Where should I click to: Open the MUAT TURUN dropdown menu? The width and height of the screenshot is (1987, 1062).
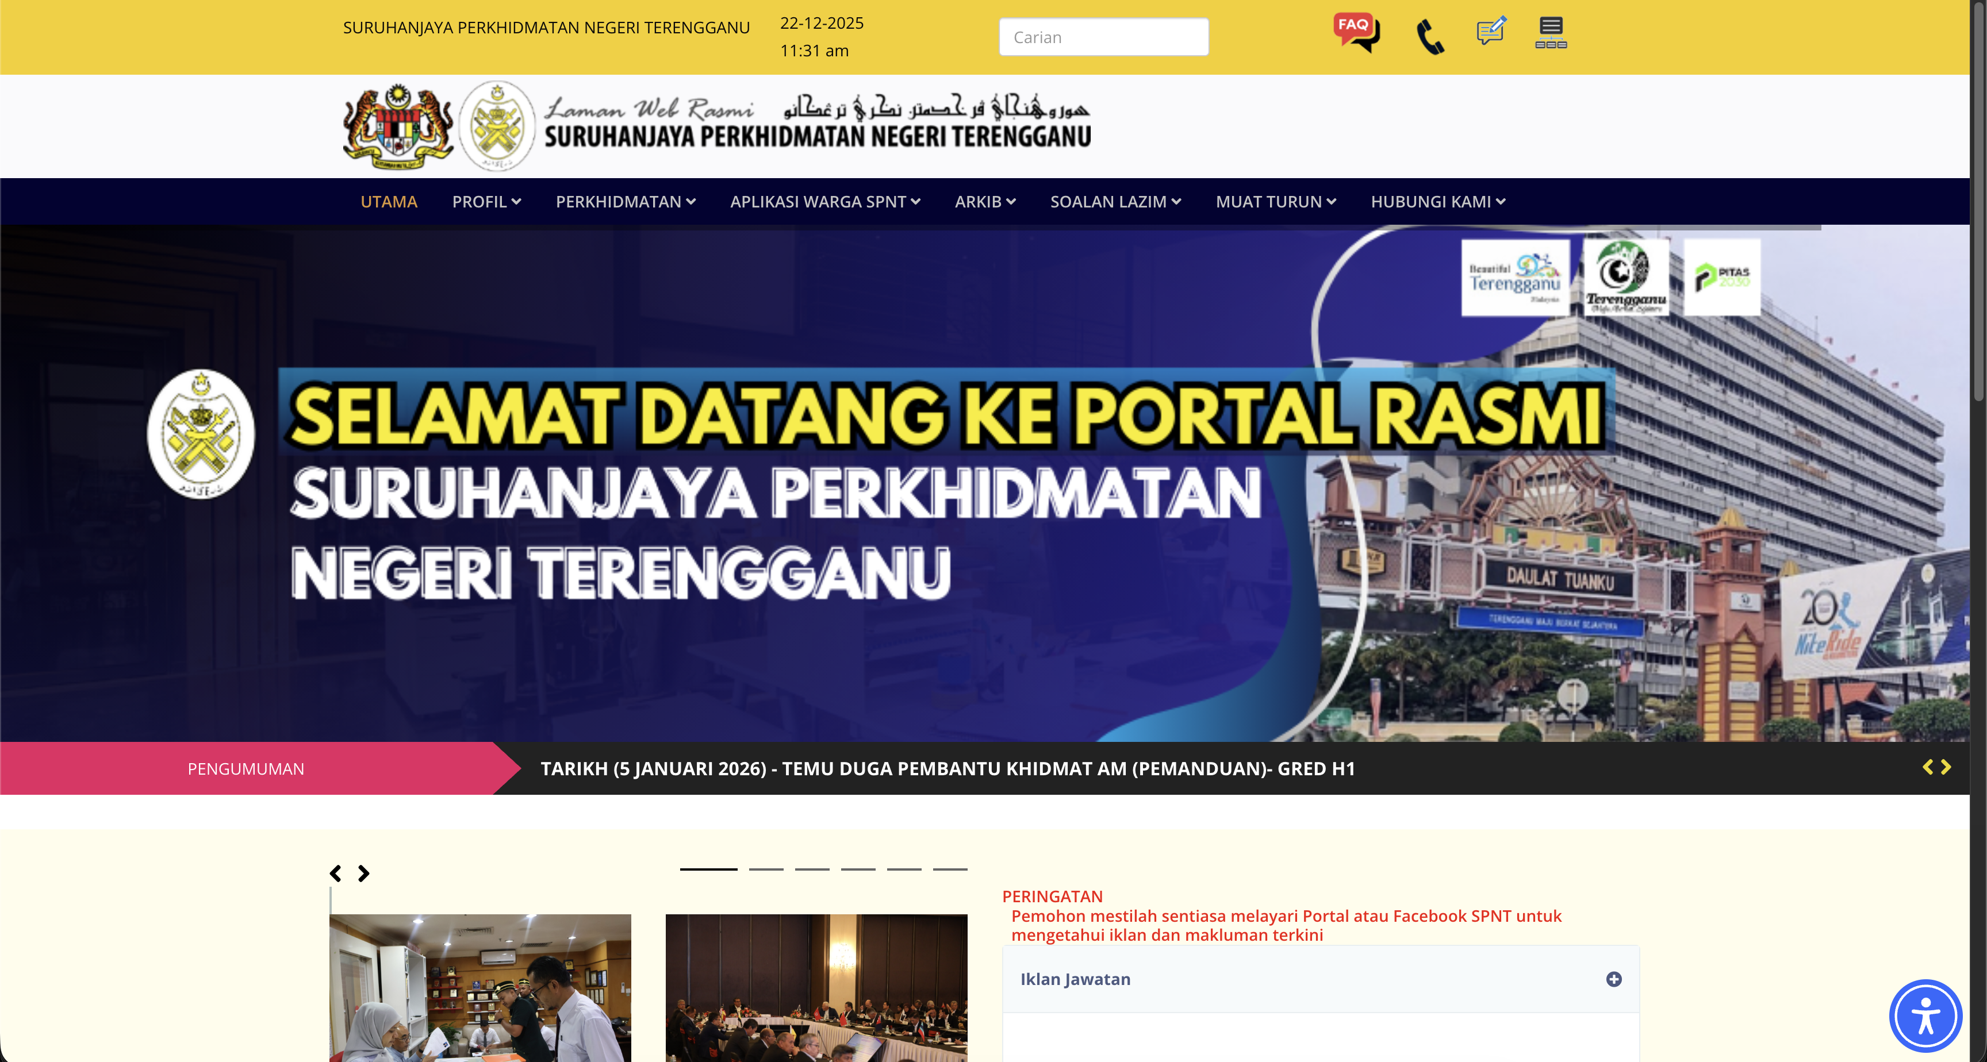(1275, 201)
